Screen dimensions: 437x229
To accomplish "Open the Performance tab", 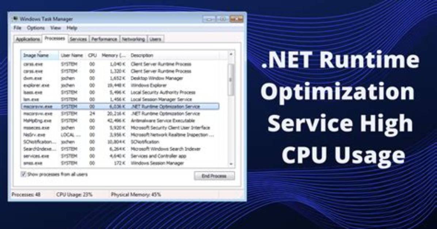I will click(x=104, y=39).
